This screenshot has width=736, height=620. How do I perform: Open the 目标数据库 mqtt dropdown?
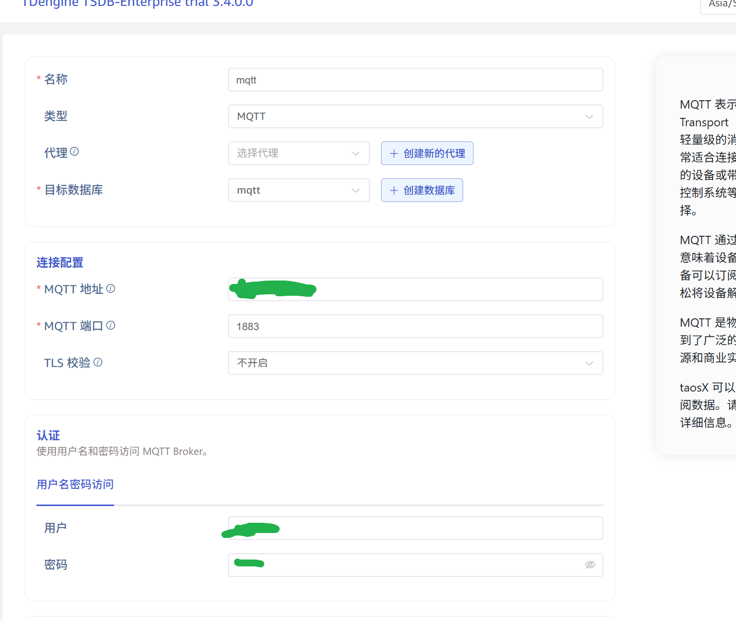tap(298, 190)
